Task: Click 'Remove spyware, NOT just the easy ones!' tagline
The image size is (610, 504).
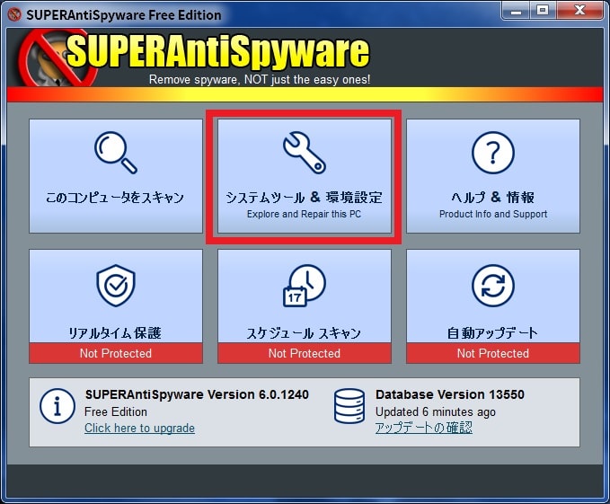Action: [260, 79]
